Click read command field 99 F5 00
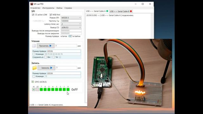The image size is (203, 114). (62, 54)
